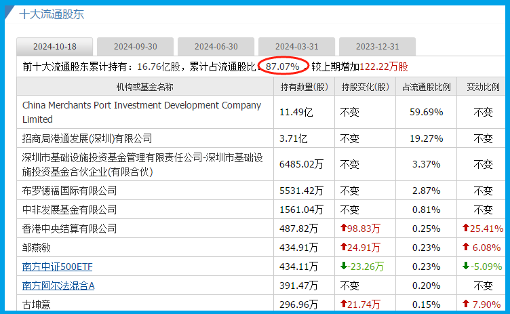Screen dimensions: 510x314
Task: Click the 391.47万 holding value
Action: [298, 286]
